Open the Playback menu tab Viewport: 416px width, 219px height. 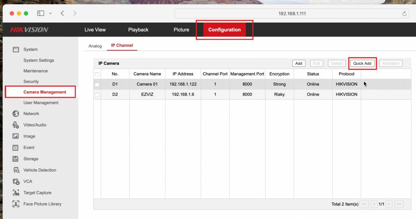138,30
